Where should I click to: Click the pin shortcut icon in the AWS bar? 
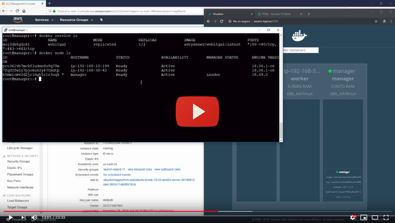(101, 20)
